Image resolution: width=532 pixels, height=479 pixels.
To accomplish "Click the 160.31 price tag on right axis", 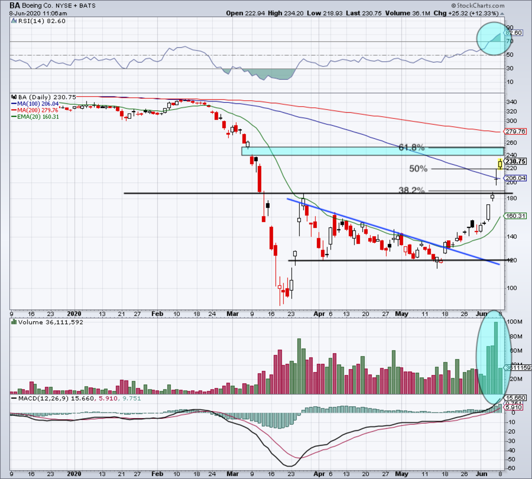I will click(x=516, y=216).
